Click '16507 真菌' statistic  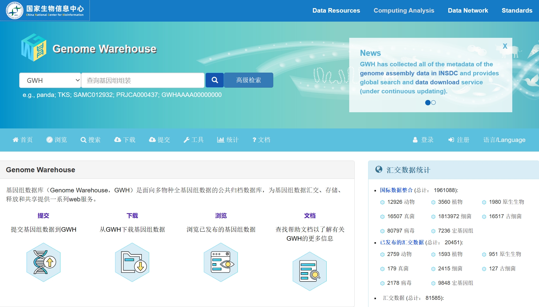pyautogui.click(x=401, y=216)
